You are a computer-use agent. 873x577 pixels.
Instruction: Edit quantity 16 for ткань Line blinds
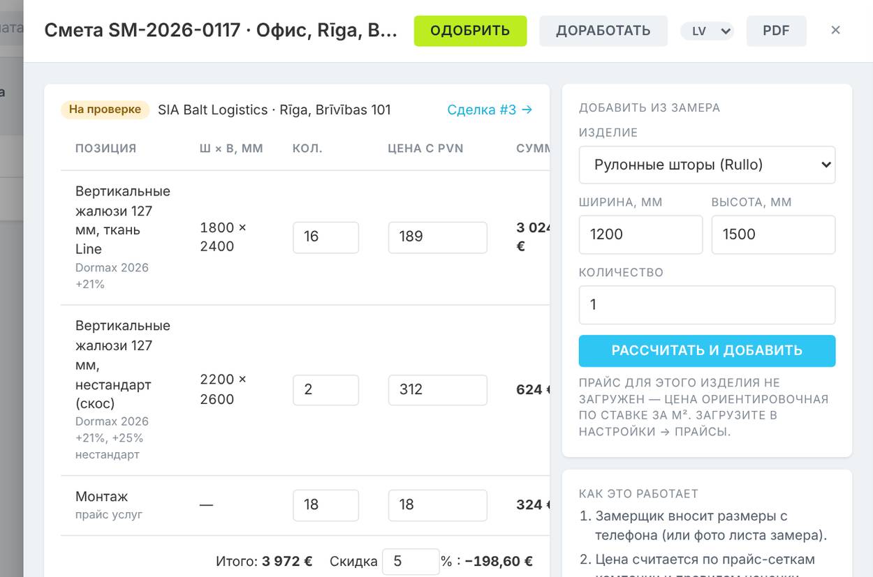point(325,237)
